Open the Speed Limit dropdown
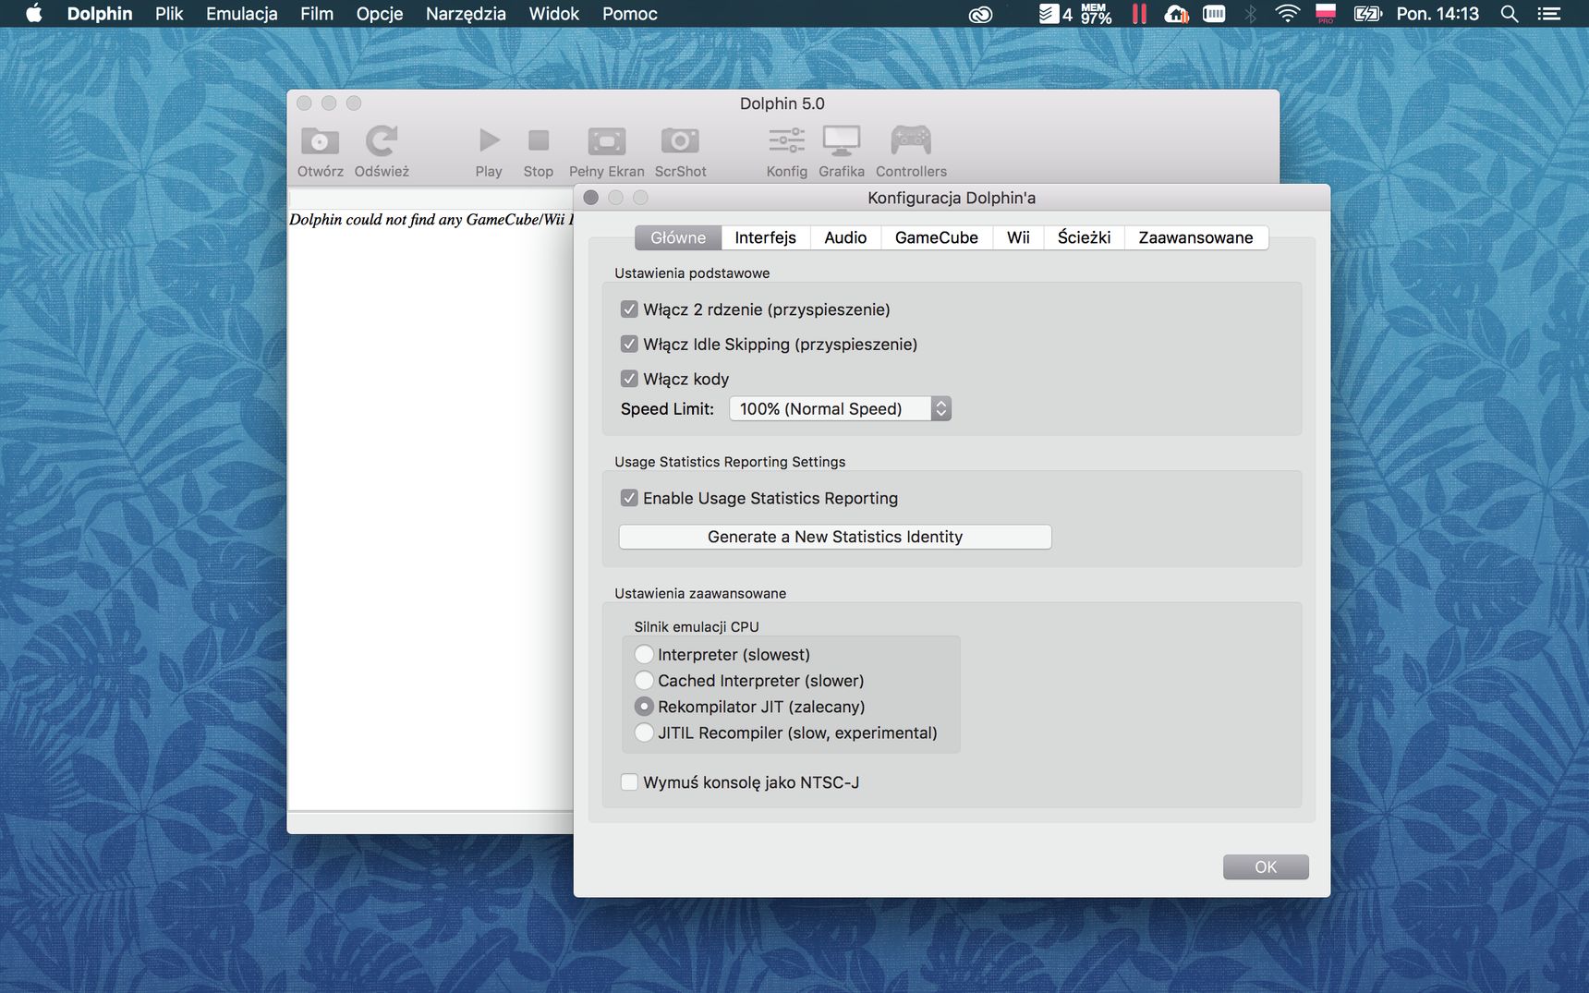 840,408
